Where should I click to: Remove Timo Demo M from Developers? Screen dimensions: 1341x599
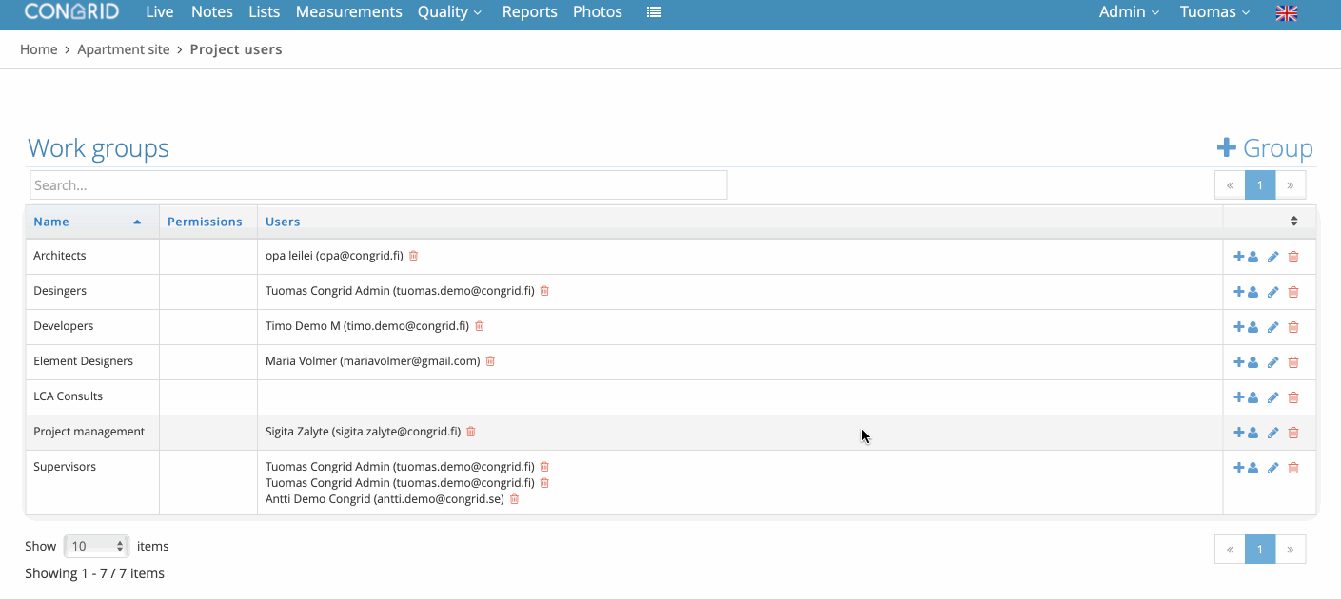click(480, 326)
